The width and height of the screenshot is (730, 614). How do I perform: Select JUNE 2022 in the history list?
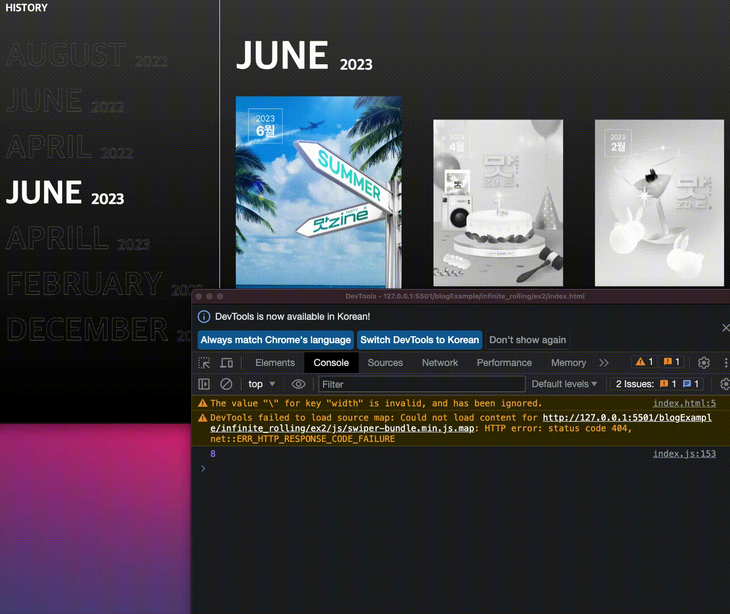65,101
